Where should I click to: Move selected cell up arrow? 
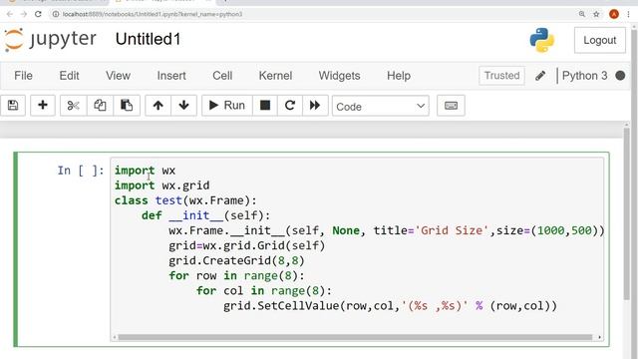coord(159,106)
